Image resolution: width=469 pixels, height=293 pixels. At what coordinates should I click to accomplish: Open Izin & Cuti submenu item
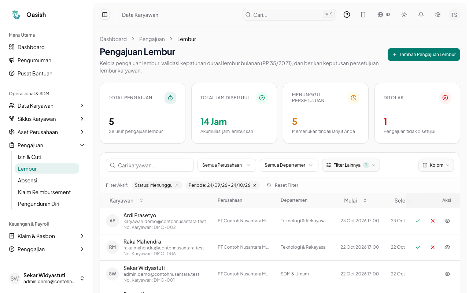47,157
